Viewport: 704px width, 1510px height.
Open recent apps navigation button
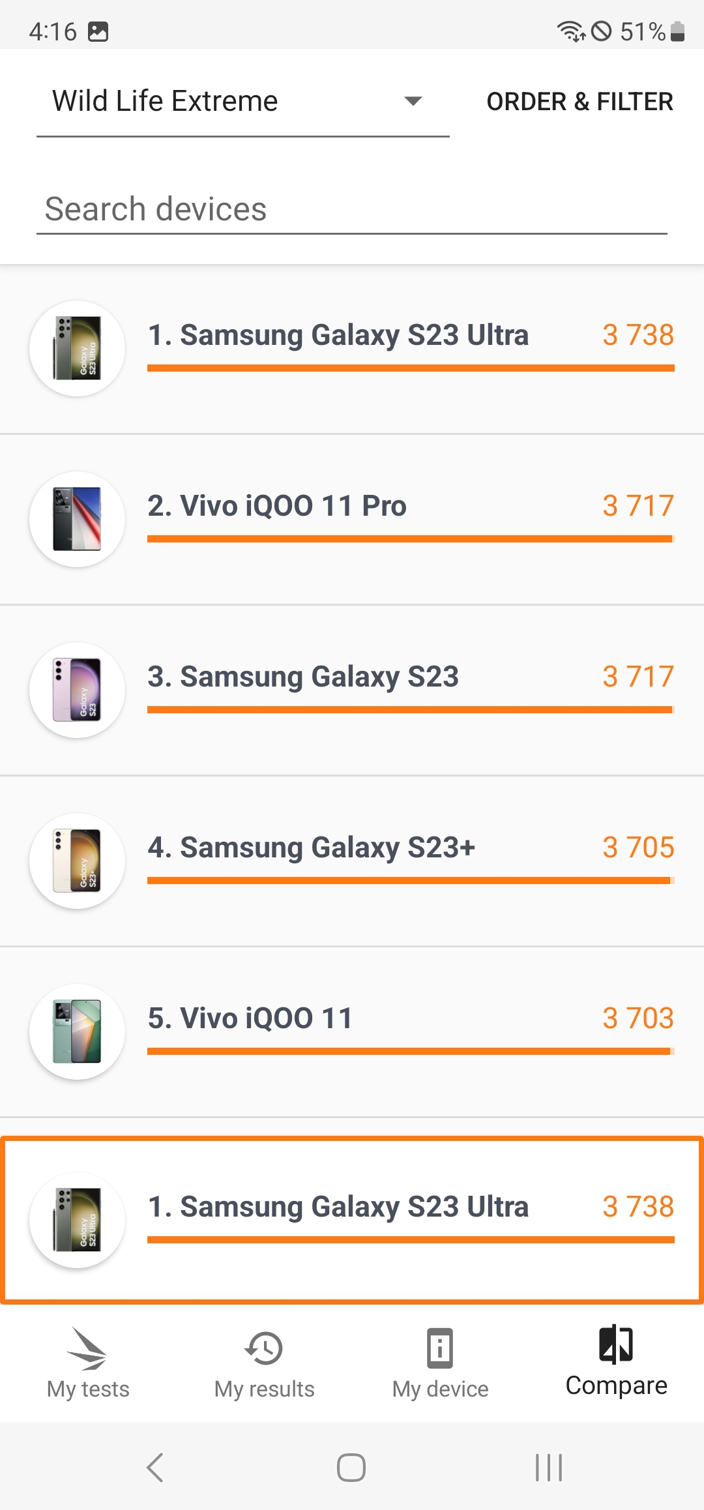tap(549, 1468)
